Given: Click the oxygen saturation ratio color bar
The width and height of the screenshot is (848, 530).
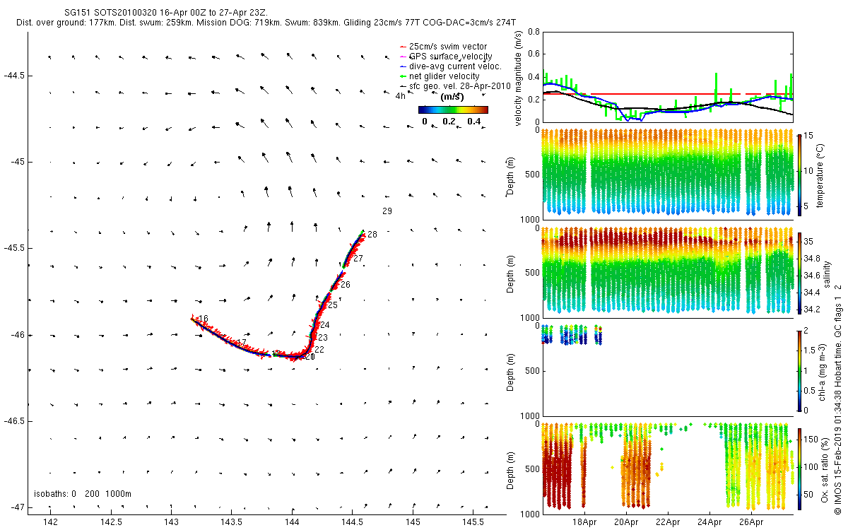Looking at the screenshot, I should [x=799, y=468].
